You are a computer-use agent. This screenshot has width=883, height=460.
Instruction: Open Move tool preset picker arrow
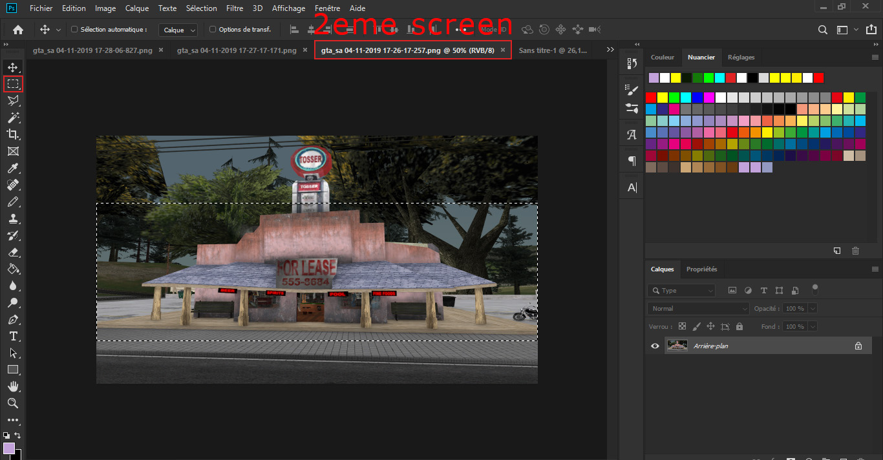(x=58, y=30)
